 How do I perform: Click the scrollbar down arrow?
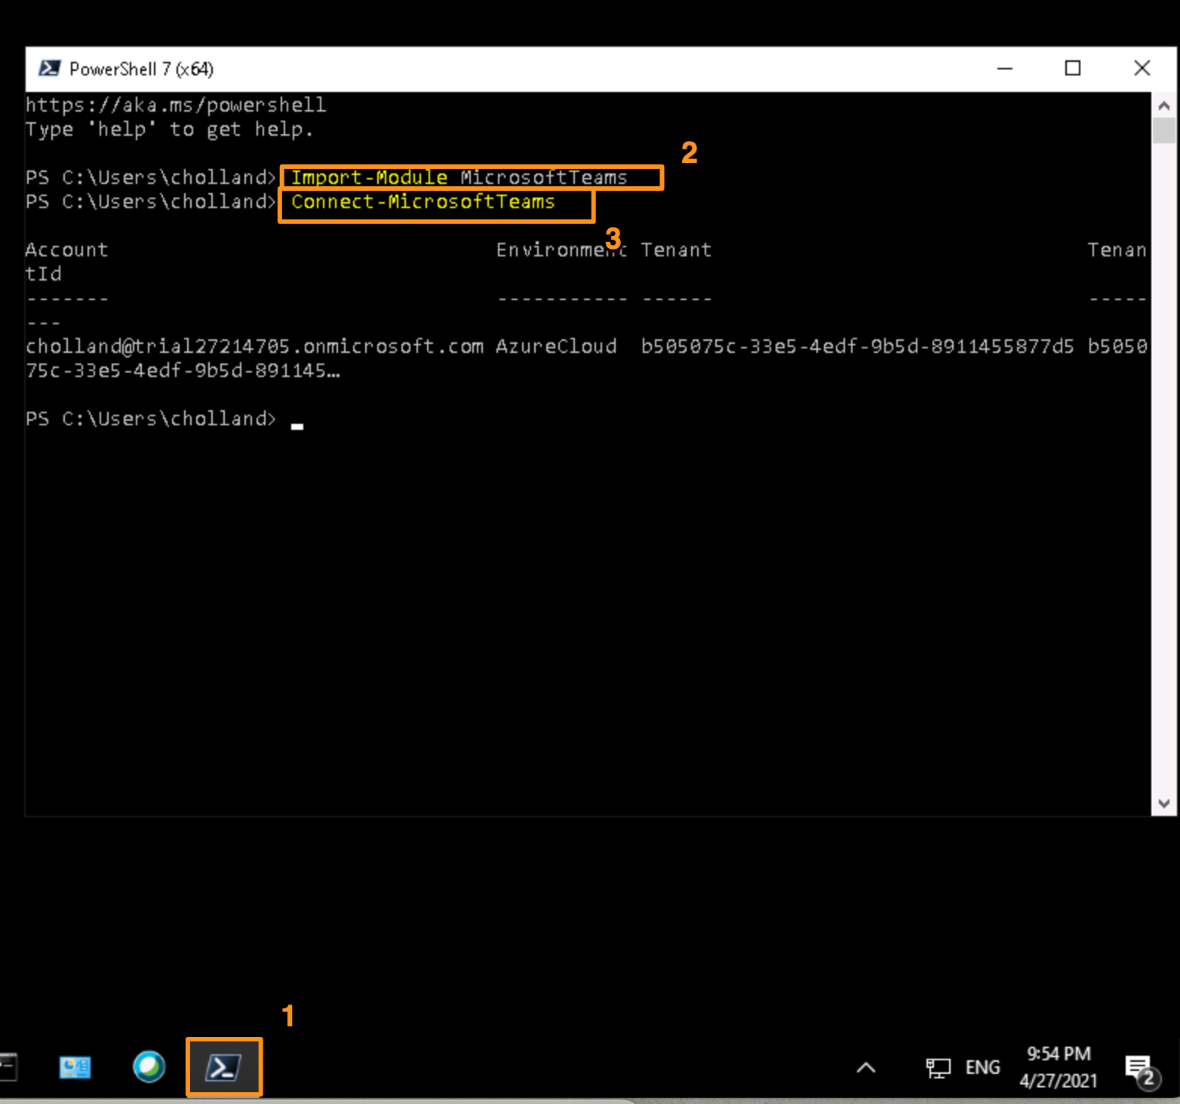coord(1163,803)
